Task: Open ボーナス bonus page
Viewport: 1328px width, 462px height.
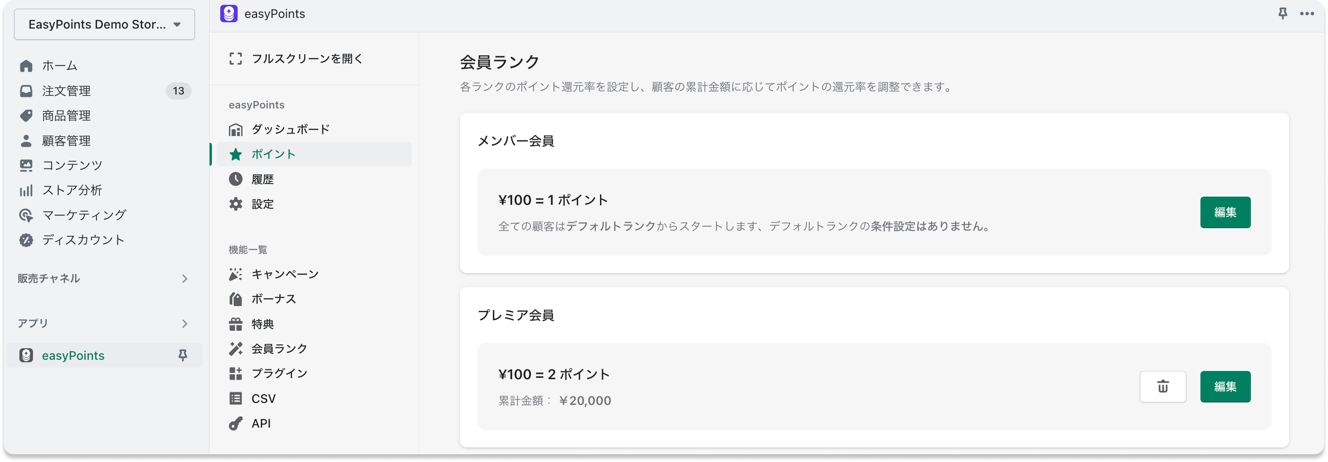Action: point(273,299)
